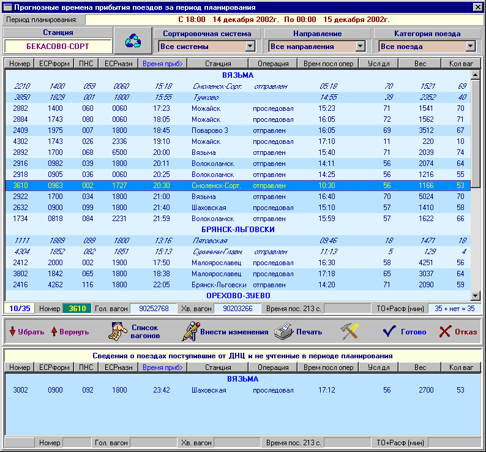
Task: Click the 10/35 counter field
Action: click(x=20, y=309)
